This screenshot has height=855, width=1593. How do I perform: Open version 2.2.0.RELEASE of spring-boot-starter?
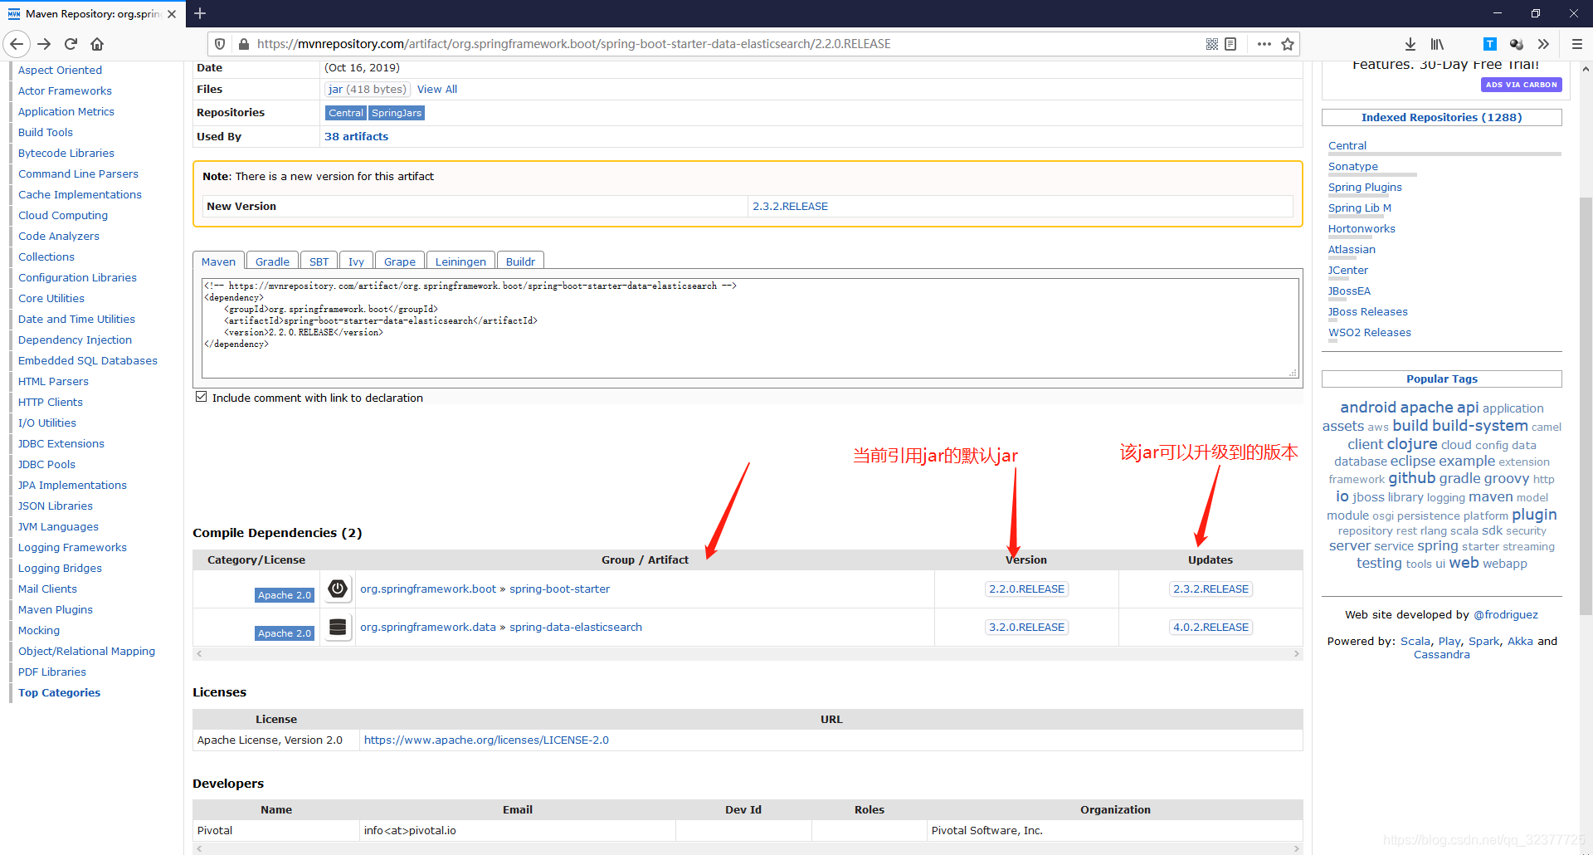click(x=1026, y=589)
